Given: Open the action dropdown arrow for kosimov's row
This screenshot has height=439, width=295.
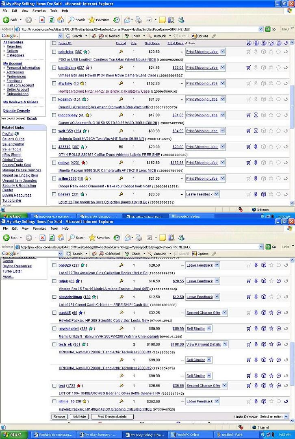Looking at the screenshot, I should 223,99.
